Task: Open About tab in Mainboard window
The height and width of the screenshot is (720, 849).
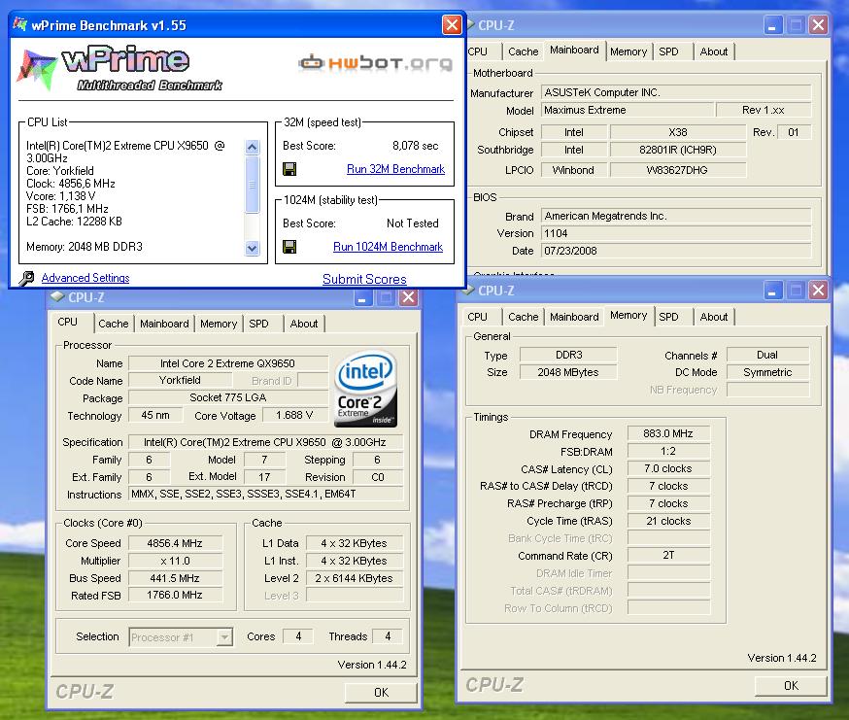Action: point(714,51)
